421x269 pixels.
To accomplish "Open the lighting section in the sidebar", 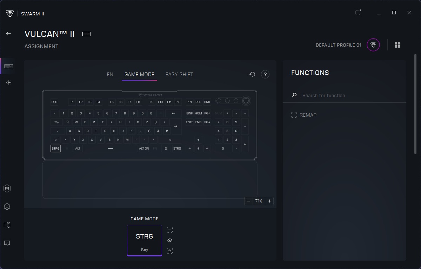I will (9, 83).
